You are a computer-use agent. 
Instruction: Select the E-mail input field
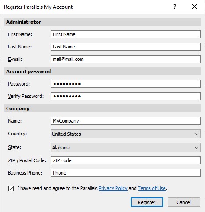click(125, 59)
